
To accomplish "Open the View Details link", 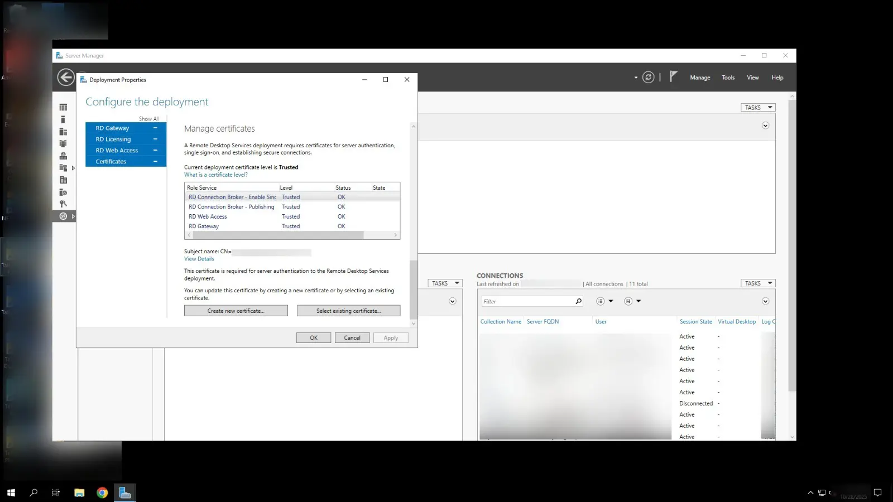I will point(199,259).
